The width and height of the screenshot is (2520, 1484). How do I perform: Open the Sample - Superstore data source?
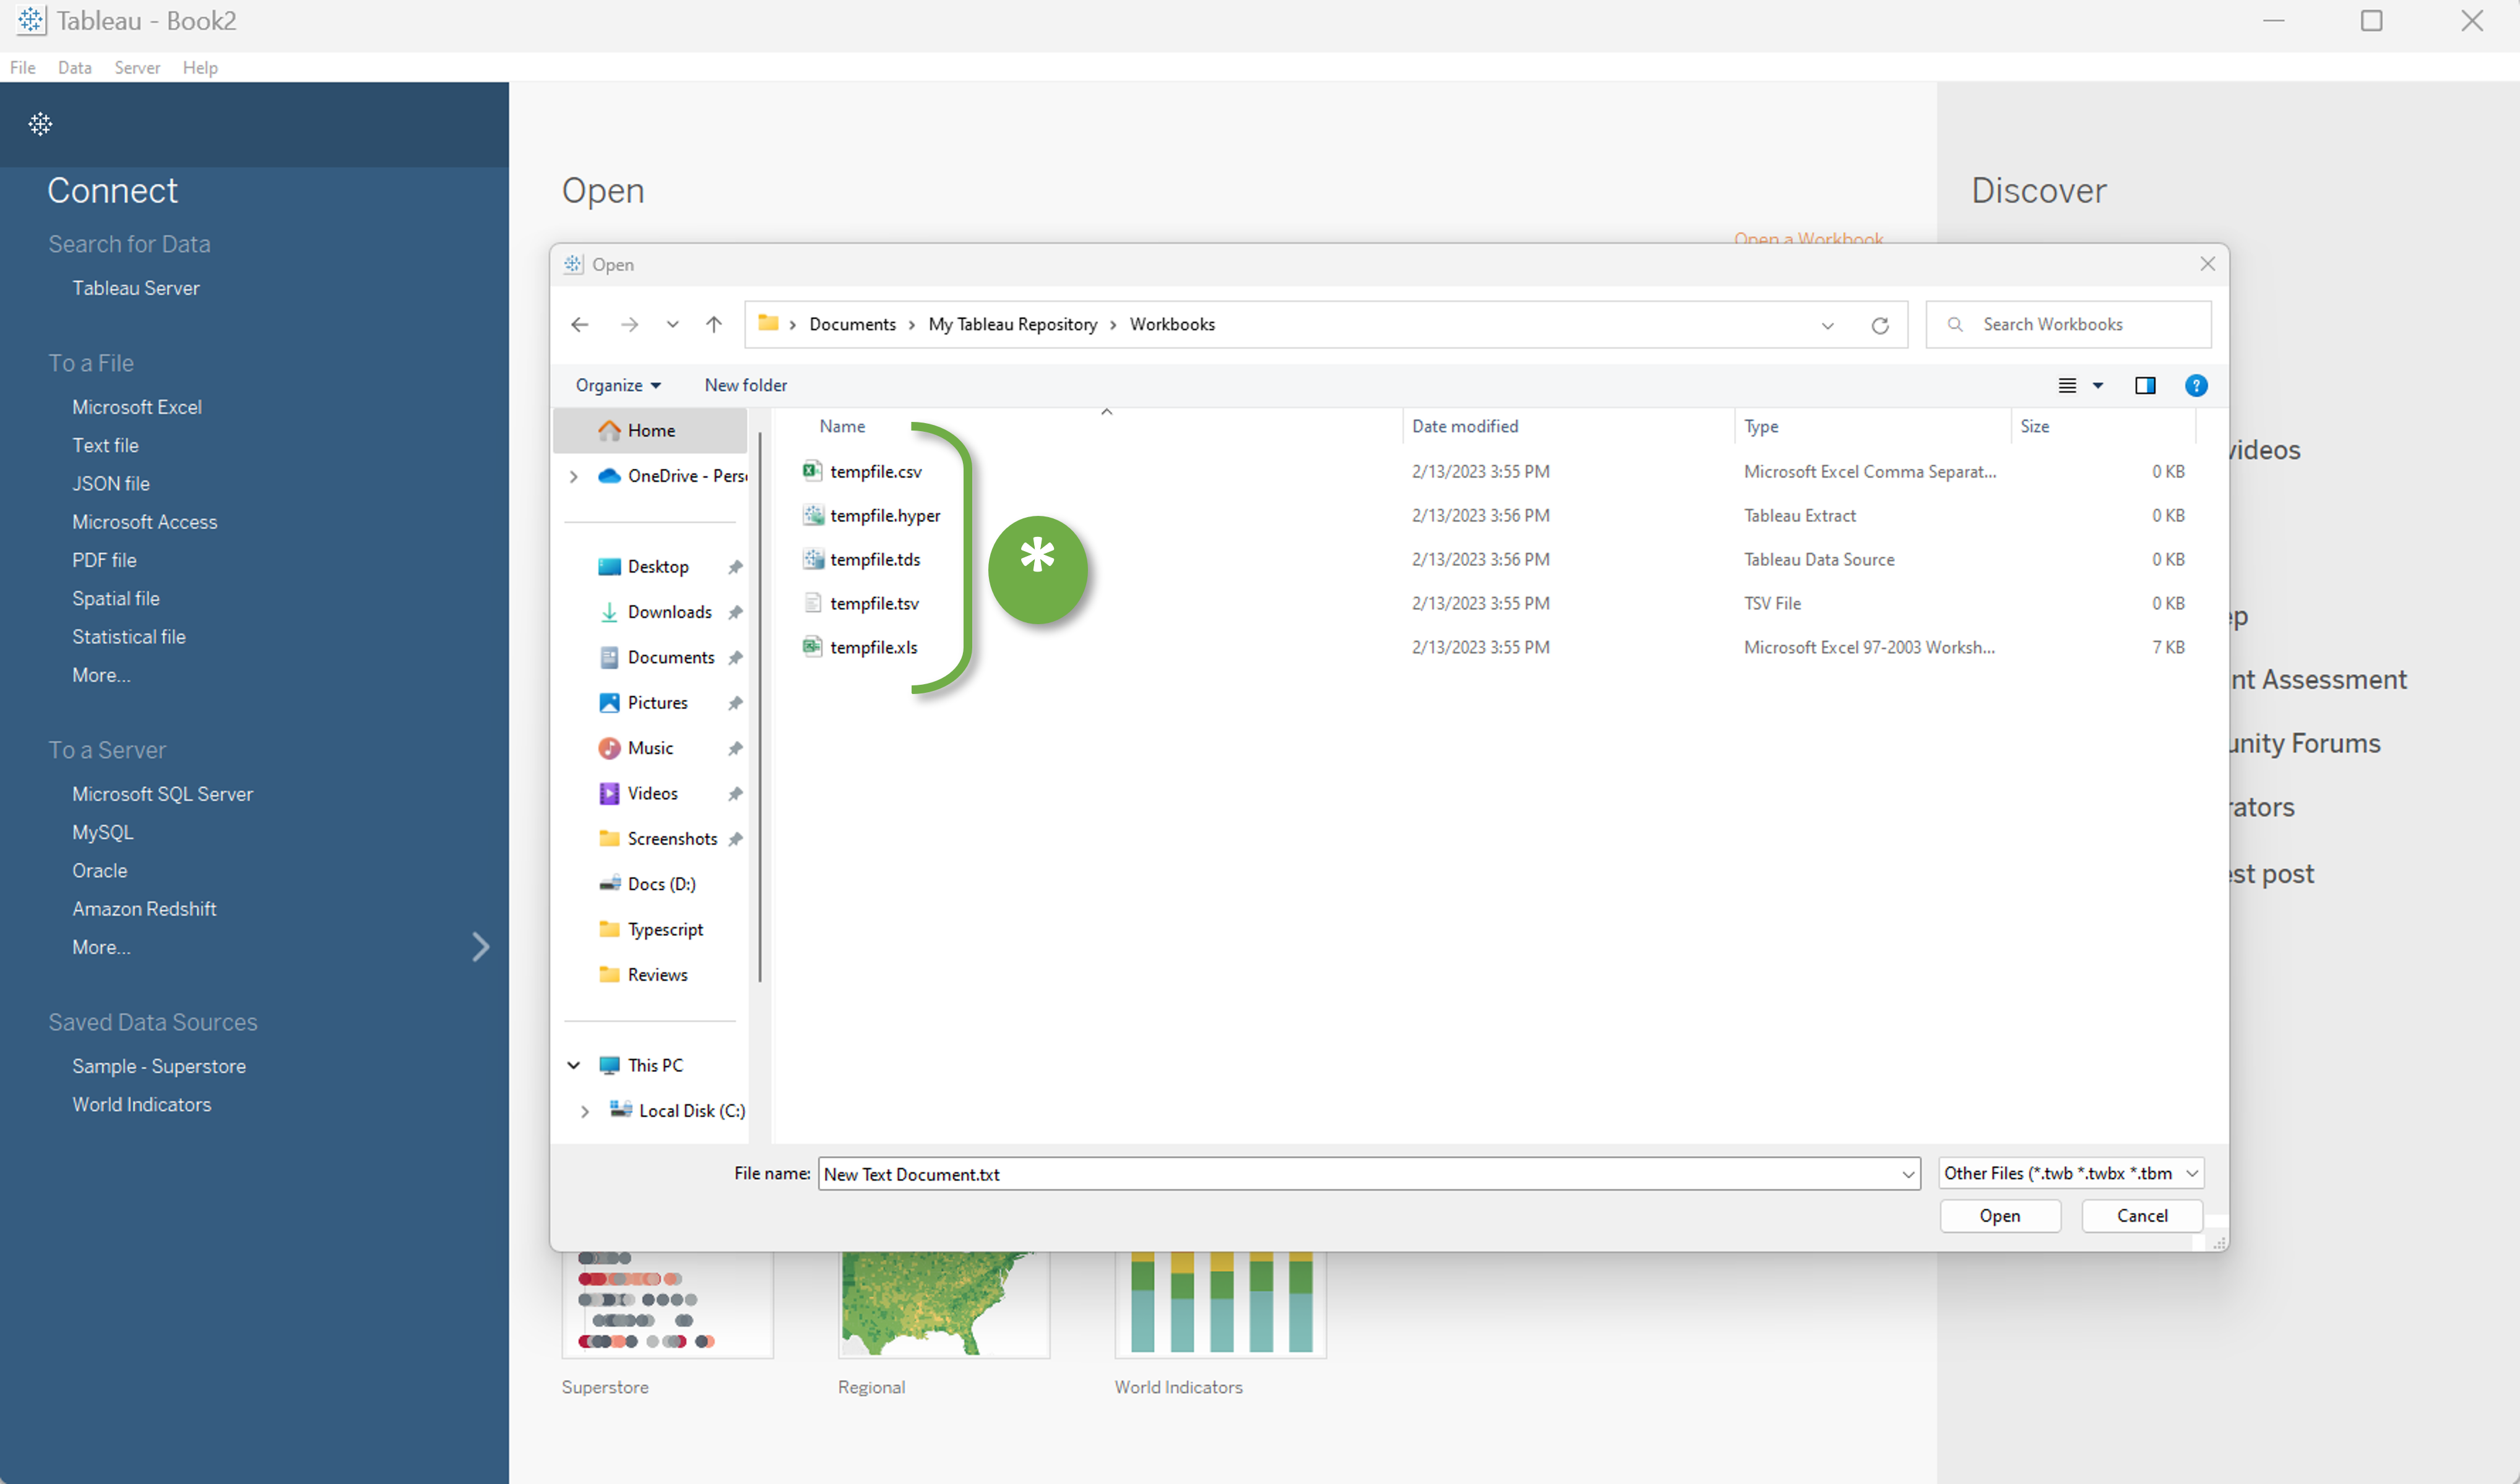coord(159,1066)
